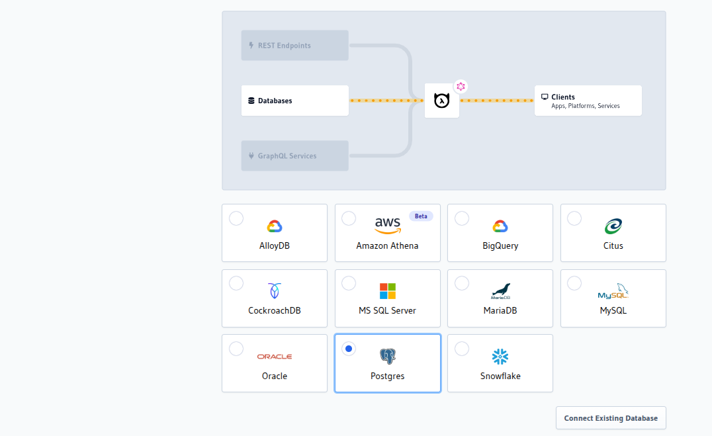The width and height of the screenshot is (712, 436).
Task: Click the GraphQL Services label
Action: (287, 155)
